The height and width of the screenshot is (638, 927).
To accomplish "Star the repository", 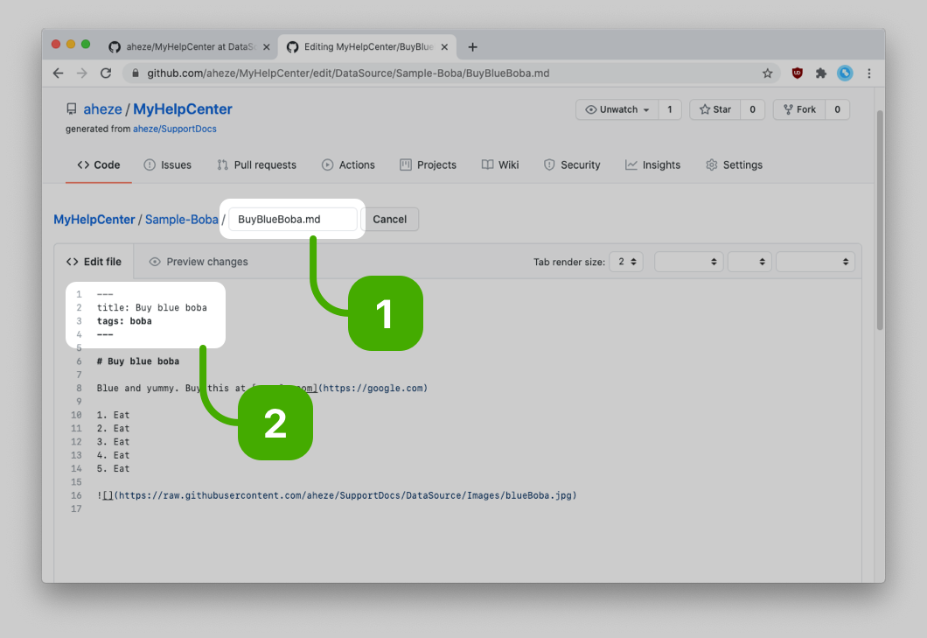I will click(x=714, y=109).
